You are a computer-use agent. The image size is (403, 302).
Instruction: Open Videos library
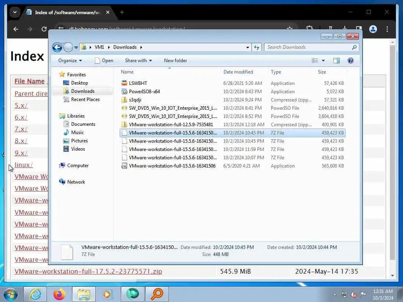[78, 149]
